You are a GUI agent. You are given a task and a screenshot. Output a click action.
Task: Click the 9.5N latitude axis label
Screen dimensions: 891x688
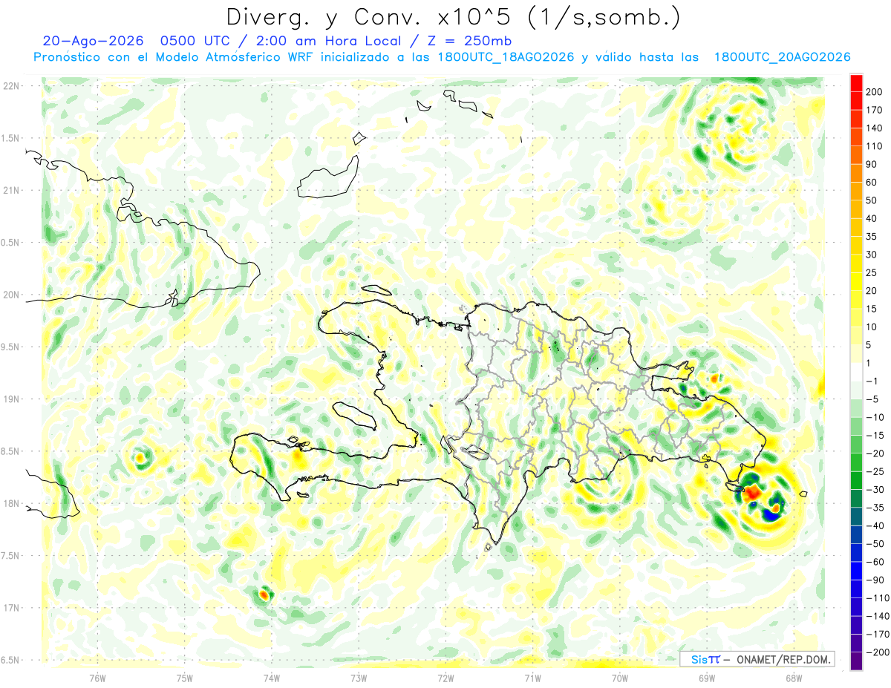(10, 347)
